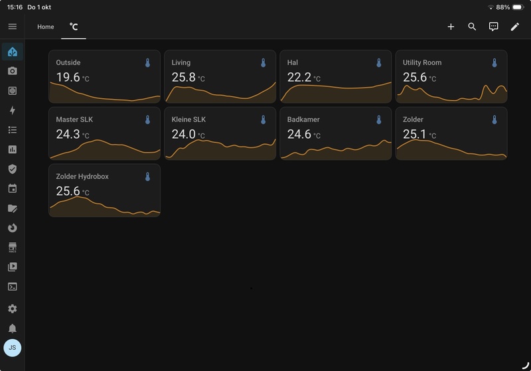The image size is (531, 371).
Task: Open the Energy lightning bolt panel
Action: click(13, 110)
